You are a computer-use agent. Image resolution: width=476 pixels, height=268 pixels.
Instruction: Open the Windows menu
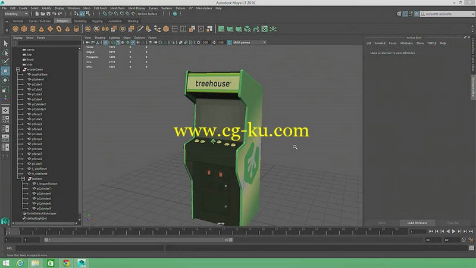(73, 8)
